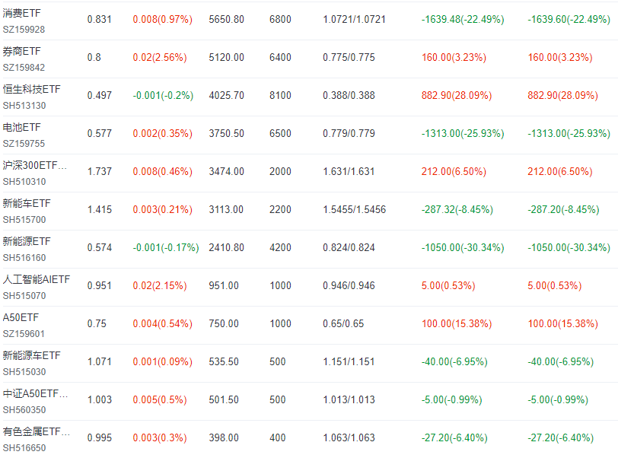Viewport: 618px width, 458px height.
Task: Open the 券商ETF fund name
Action: [x=21, y=51]
